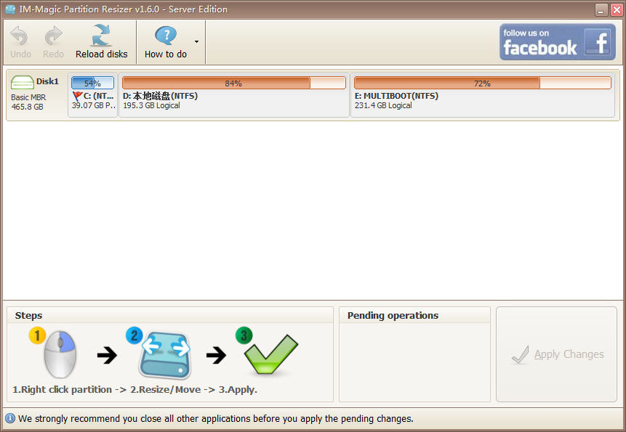Viewport: 626px width, 432px height.
Task: Click the app icon in title bar
Action: pos(10,9)
